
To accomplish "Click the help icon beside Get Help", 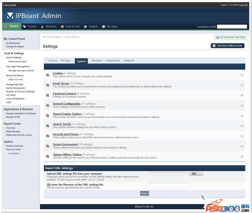I will tap(217, 37).
